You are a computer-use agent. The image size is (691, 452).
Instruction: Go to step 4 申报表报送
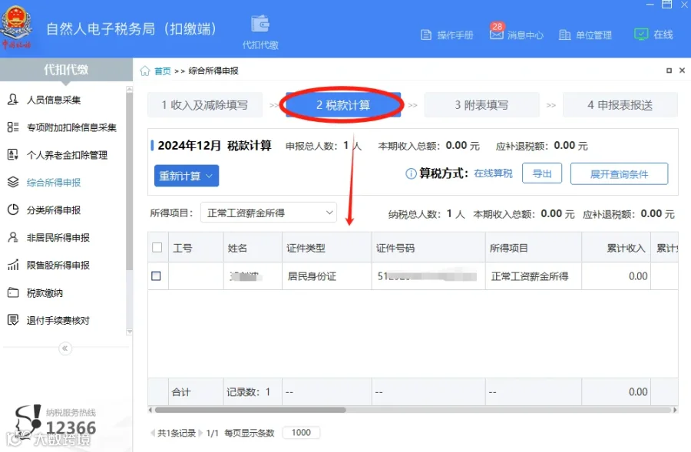(620, 105)
